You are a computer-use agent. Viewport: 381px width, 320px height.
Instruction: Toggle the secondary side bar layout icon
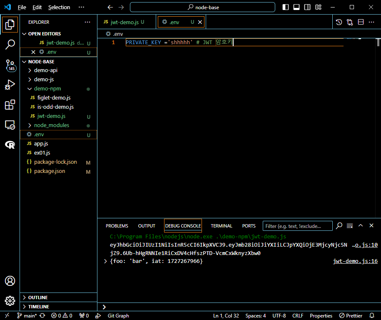point(307,7)
